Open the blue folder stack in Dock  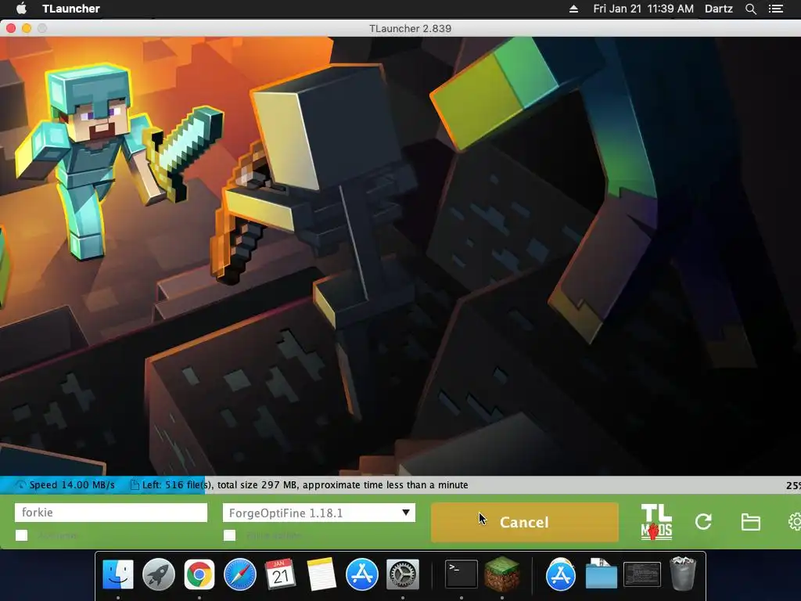pos(602,574)
